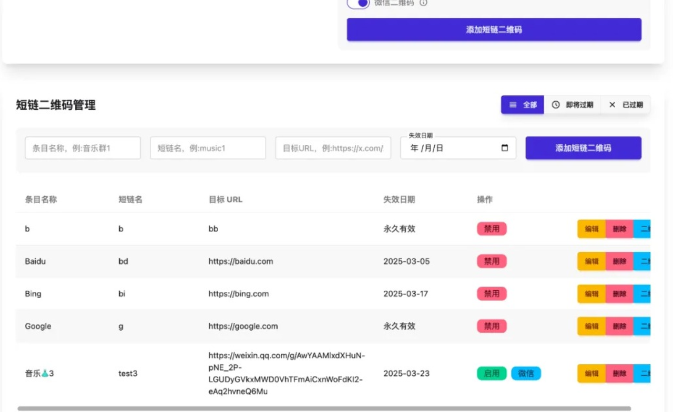This screenshot has width=673, height=412.
Task: Click https://google.com URL cell
Action: coord(243,326)
